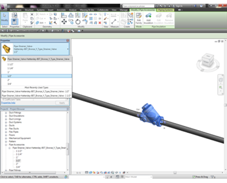Select the Align tool
Screen dimensions: 227x183
[x=64, y=16]
